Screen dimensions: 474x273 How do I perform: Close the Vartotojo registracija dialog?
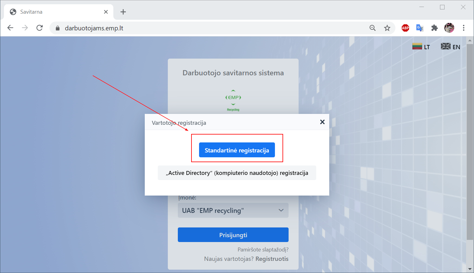(x=322, y=122)
